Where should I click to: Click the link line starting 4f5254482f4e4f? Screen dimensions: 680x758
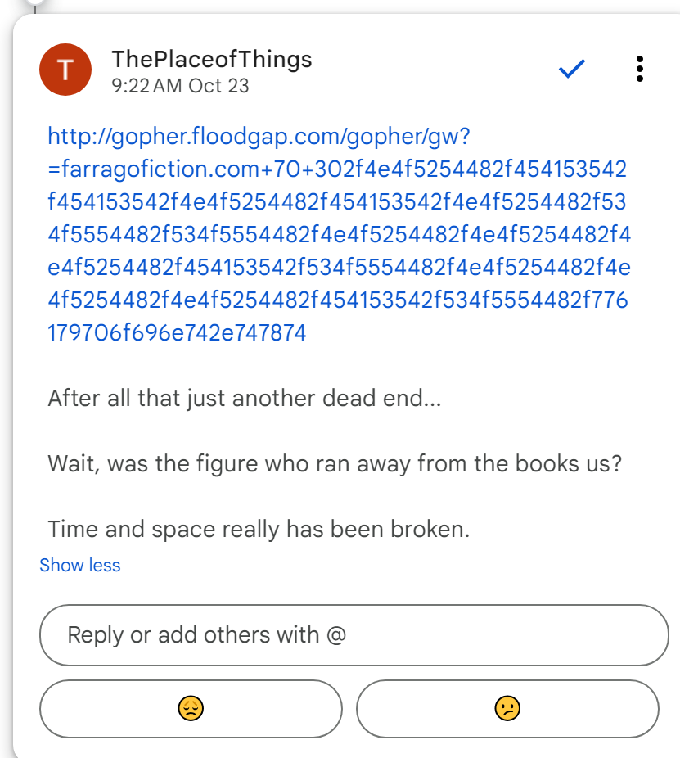[x=337, y=300]
